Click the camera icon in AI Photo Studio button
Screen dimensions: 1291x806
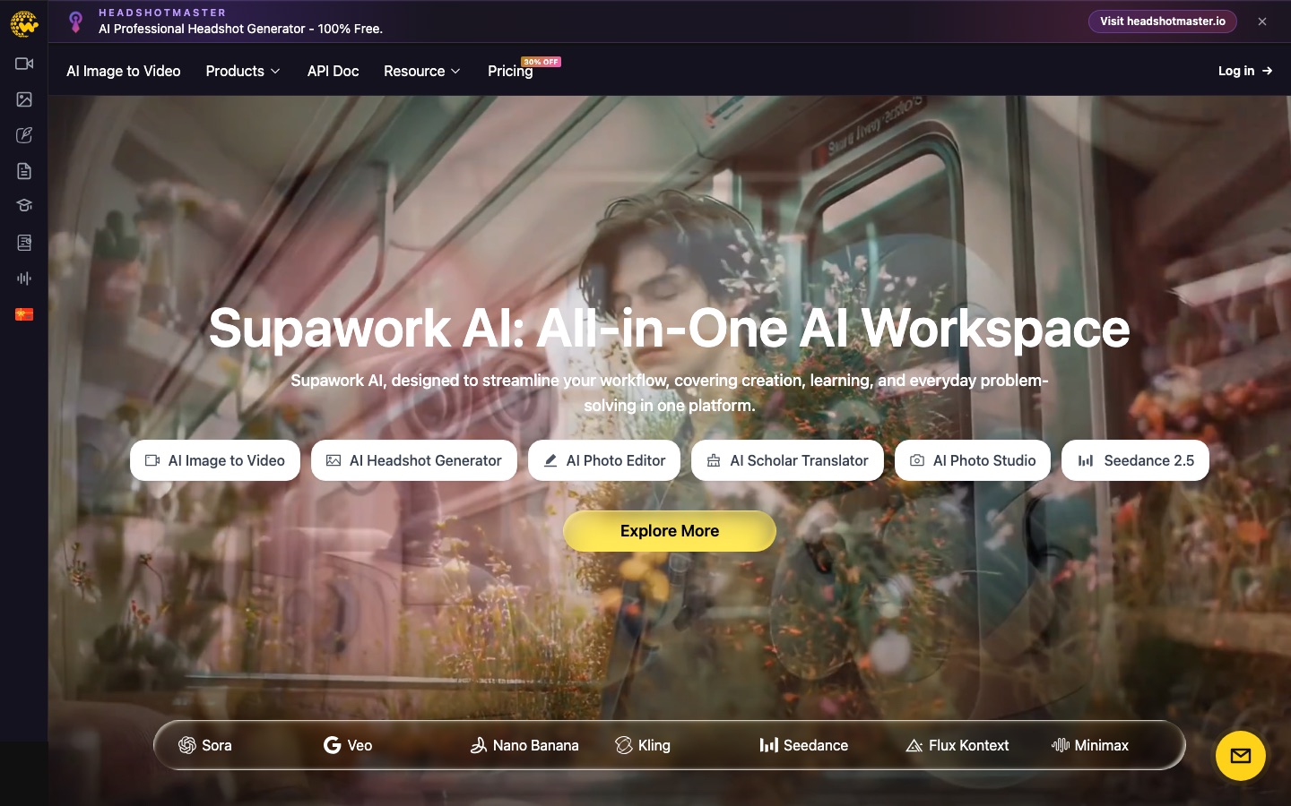coord(917,460)
